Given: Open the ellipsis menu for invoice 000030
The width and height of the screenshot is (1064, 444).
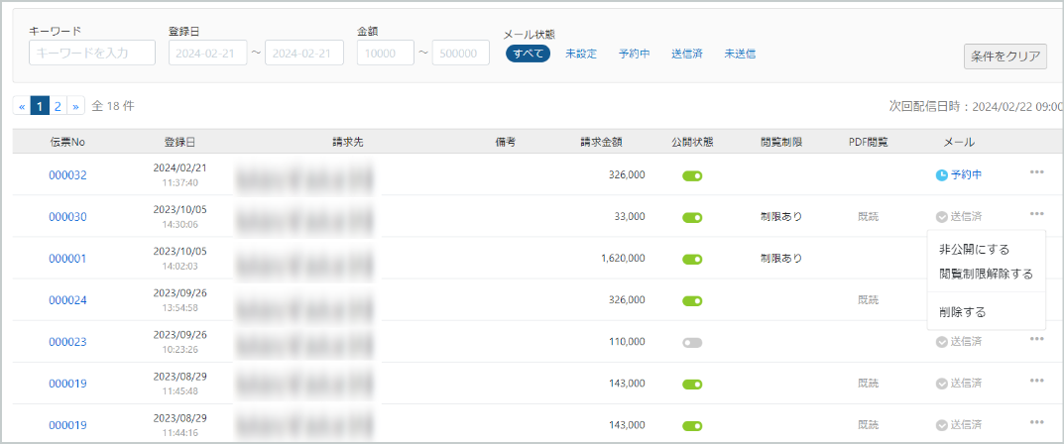Looking at the screenshot, I should click(x=1036, y=214).
